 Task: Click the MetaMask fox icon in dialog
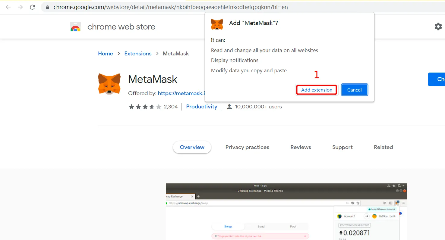[217, 24]
